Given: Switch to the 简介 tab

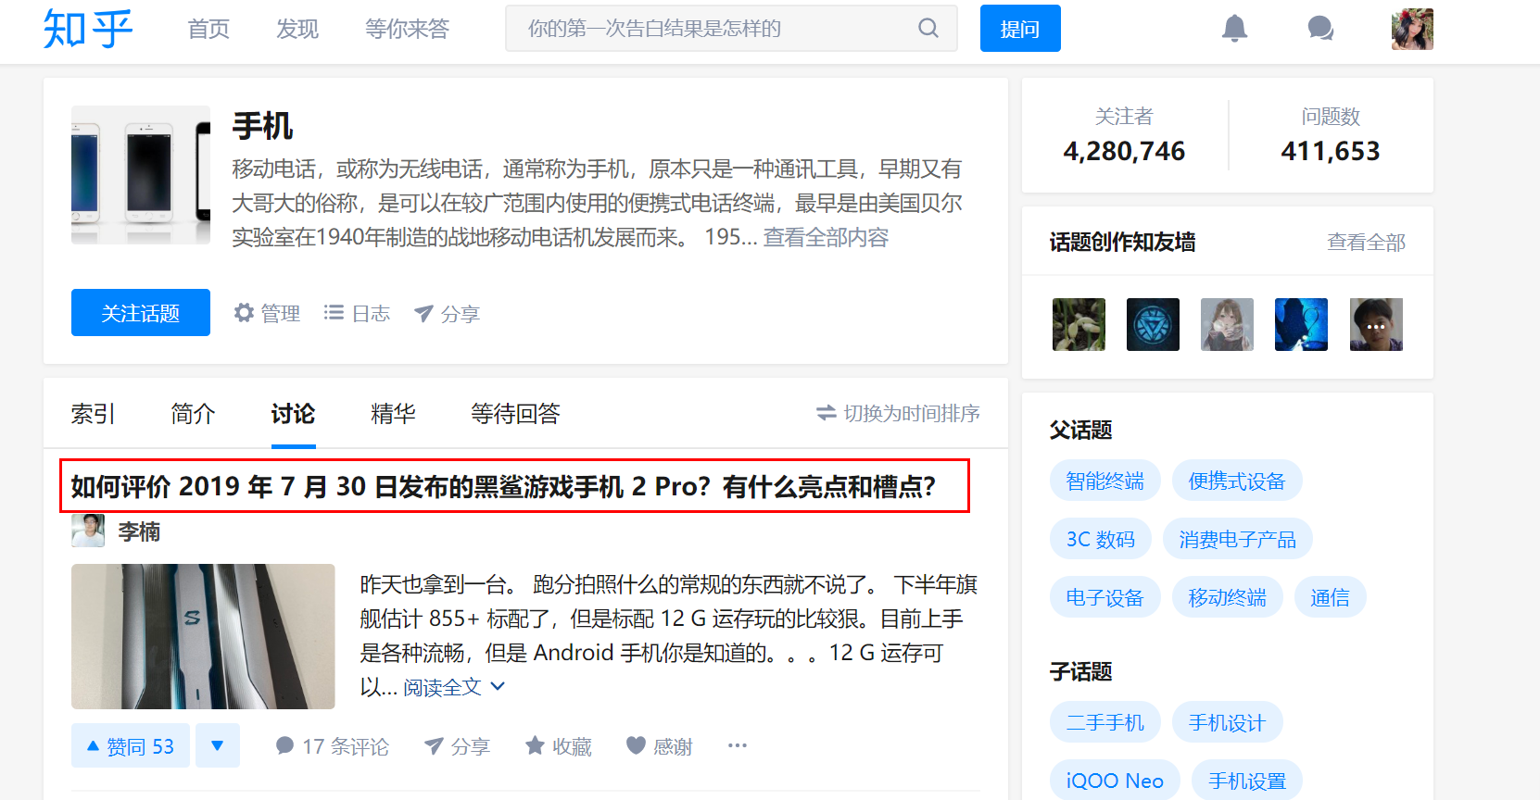Looking at the screenshot, I should tap(194, 413).
